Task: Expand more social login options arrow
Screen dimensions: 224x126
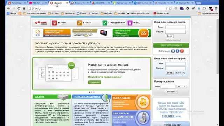Action: click(185, 51)
